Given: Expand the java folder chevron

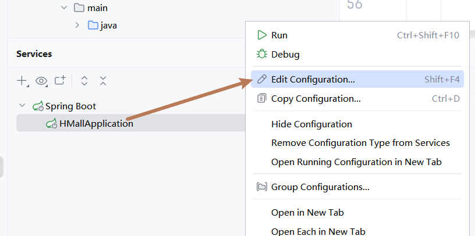Looking at the screenshot, I should pyautogui.click(x=77, y=25).
